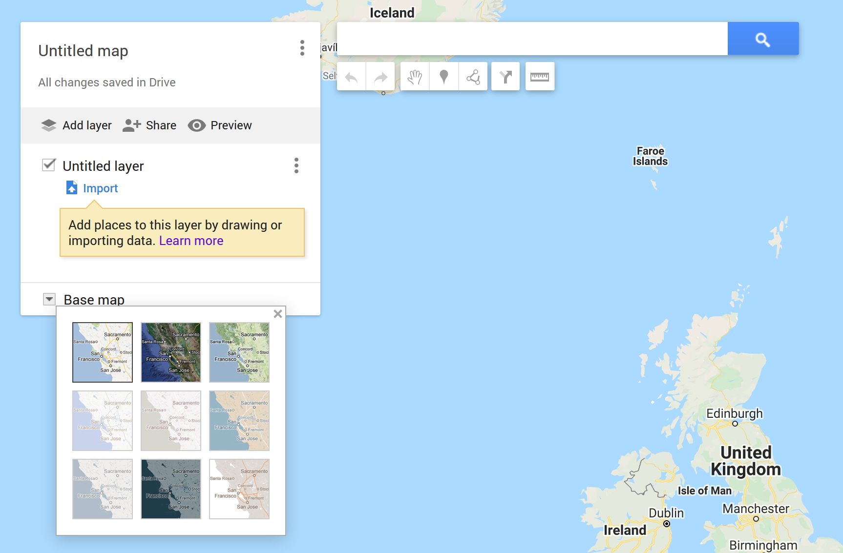Select the Draw a line tool
Viewport: 843px width, 553px height.
[473, 77]
